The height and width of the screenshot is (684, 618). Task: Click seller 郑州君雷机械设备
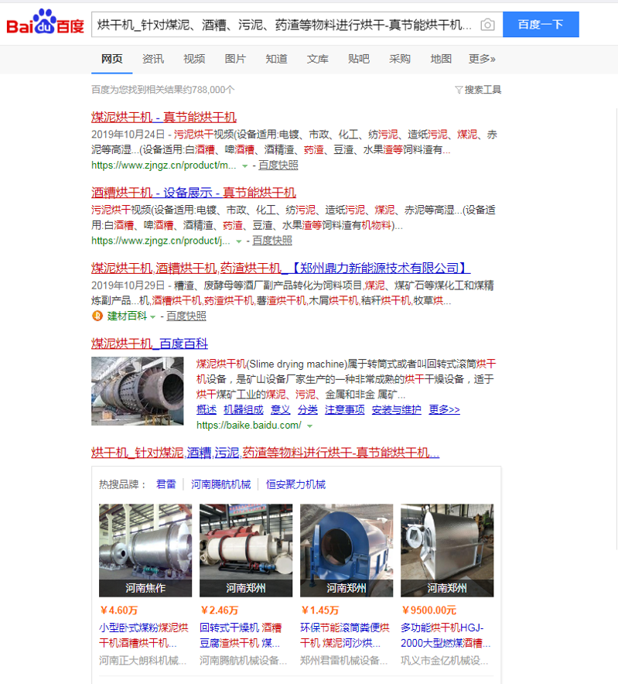pyautogui.click(x=343, y=661)
